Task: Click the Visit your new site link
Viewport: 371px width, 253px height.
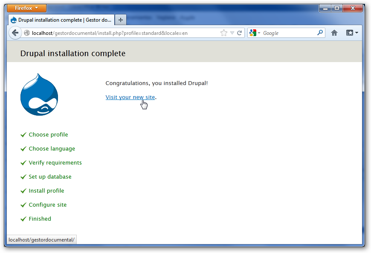Action: [x=130, y=97]
